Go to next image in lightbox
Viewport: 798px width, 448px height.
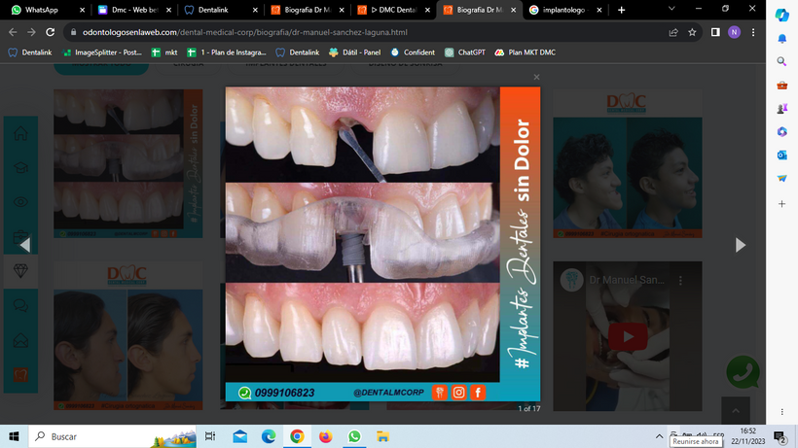click(x=740, y=245)
